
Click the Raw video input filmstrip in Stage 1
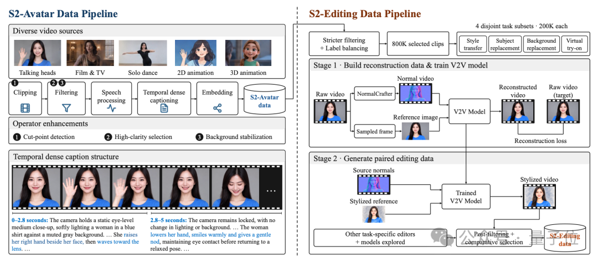[x=330, y=112]
